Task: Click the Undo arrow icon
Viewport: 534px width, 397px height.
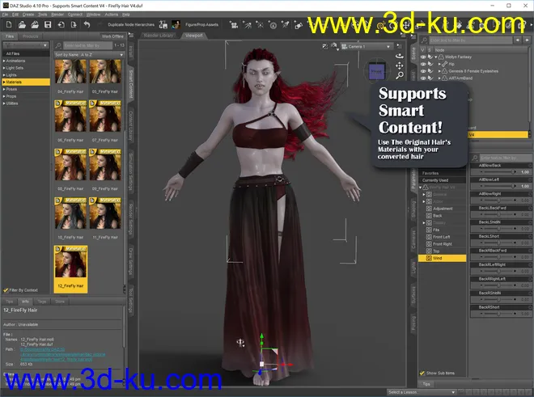Action: 87,24
